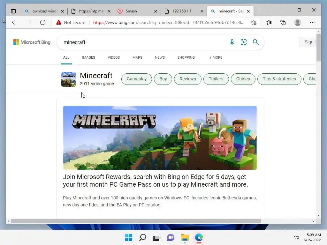The height and width of the screenshot is (245, 327).
Task: Click the scroll down arrow
Action: click(318, 216)
